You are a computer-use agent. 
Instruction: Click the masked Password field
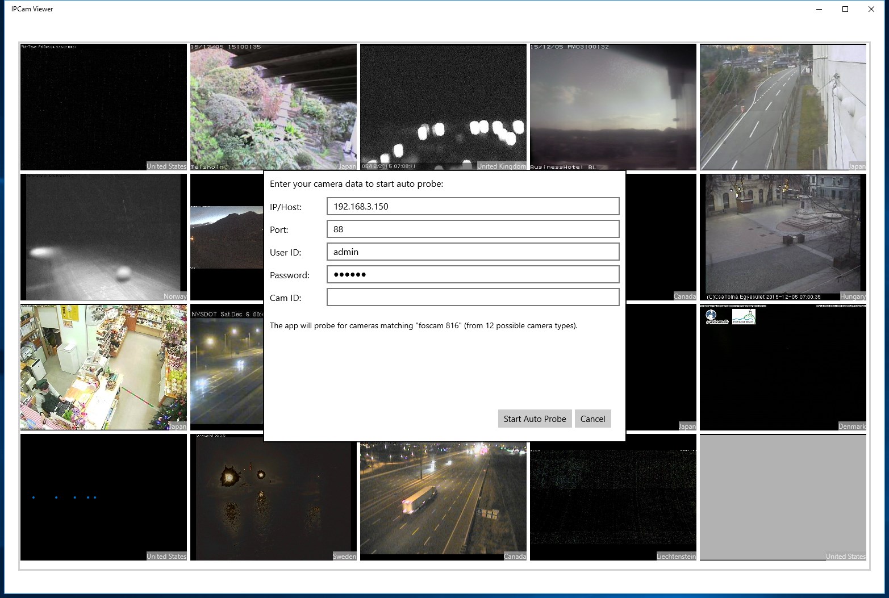click(473, 274)
